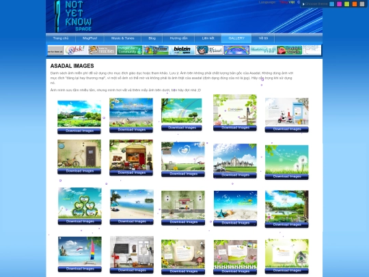This screenshot has width=369, height=277.
Task: Open the gdsk! banner badge
Action: 75,50
